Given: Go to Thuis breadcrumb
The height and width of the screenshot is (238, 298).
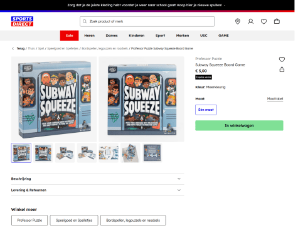Looking at the screenshot, I should click(x=31, y=48).
